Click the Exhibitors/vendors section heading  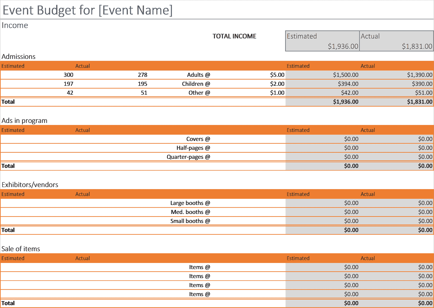[30, 185]
